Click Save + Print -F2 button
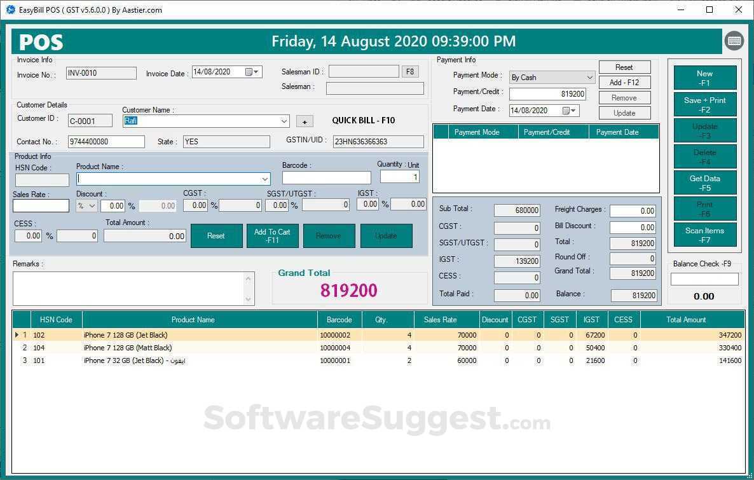Image resolution: width=754 pixels, height=480 pixels. coord(705,105)
